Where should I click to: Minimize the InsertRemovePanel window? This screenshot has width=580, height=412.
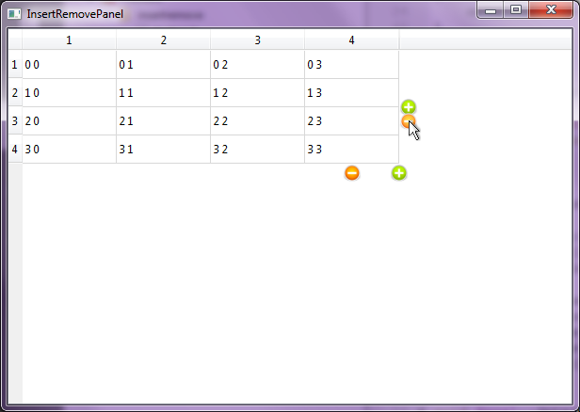(491, 10)
